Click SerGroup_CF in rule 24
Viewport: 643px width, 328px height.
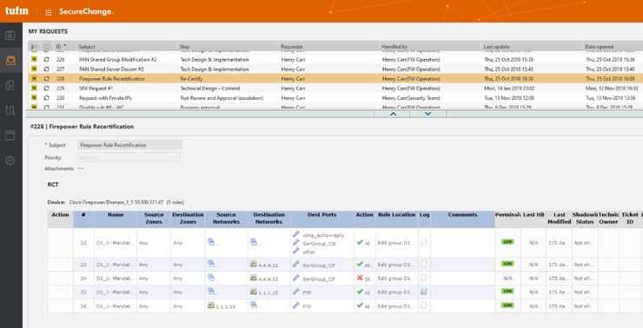pos(319,279)
